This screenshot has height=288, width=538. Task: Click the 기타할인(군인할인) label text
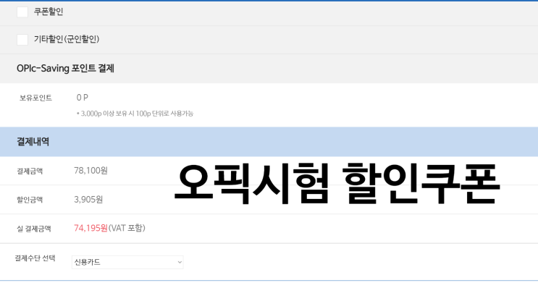pos(67,39)
